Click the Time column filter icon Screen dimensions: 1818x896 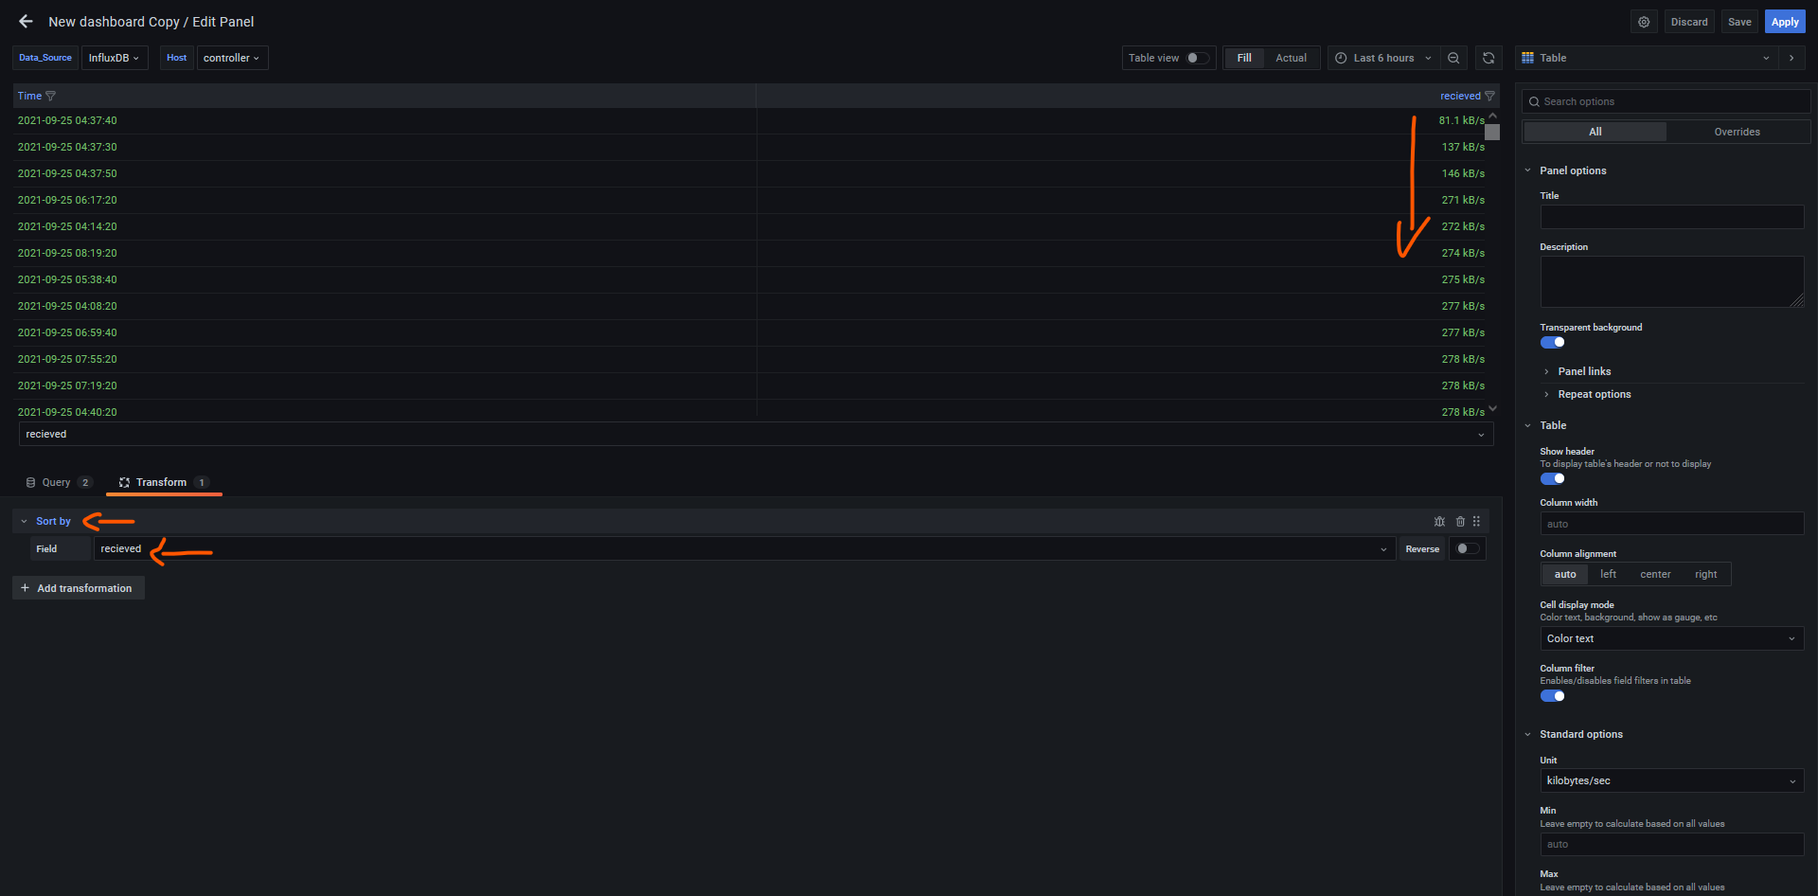point(51,96)
